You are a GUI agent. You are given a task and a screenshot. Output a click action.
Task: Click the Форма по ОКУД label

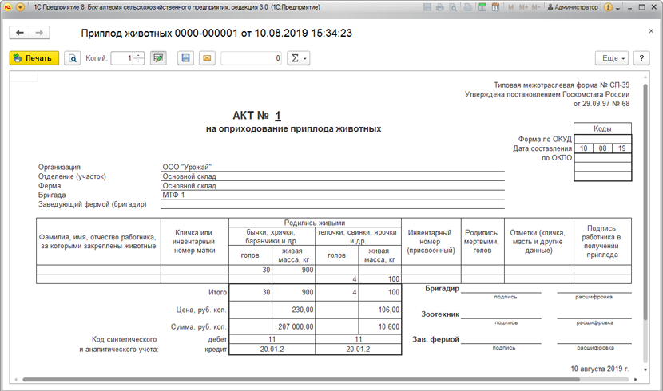pyautogui.click(x=545, y=139)
